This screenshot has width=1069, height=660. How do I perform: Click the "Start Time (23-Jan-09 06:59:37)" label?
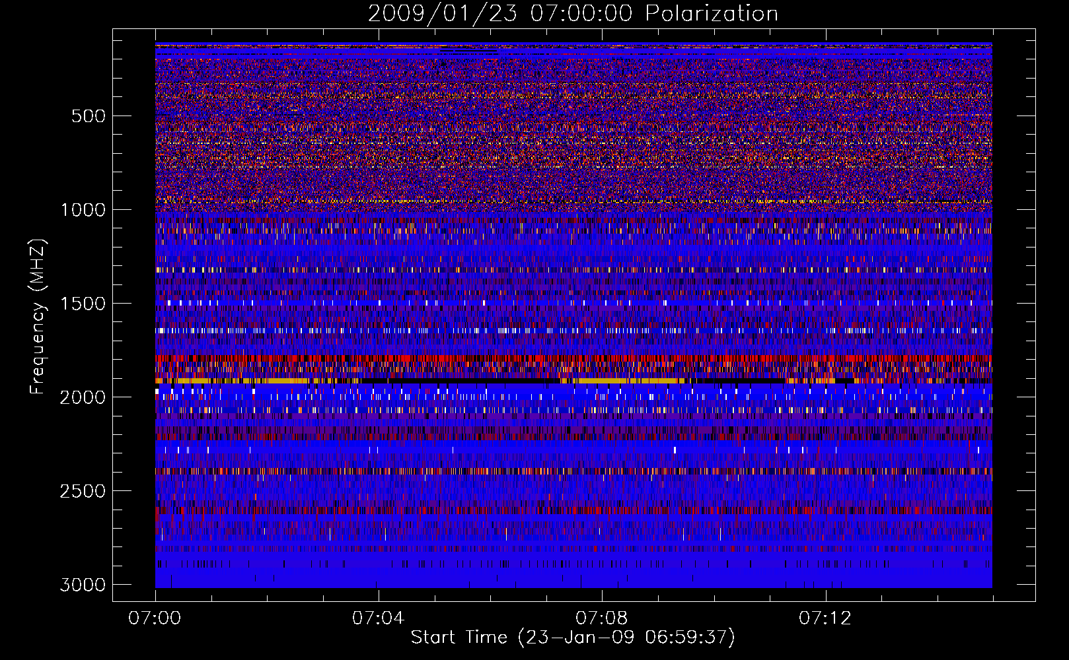click(x=573, y=638)
